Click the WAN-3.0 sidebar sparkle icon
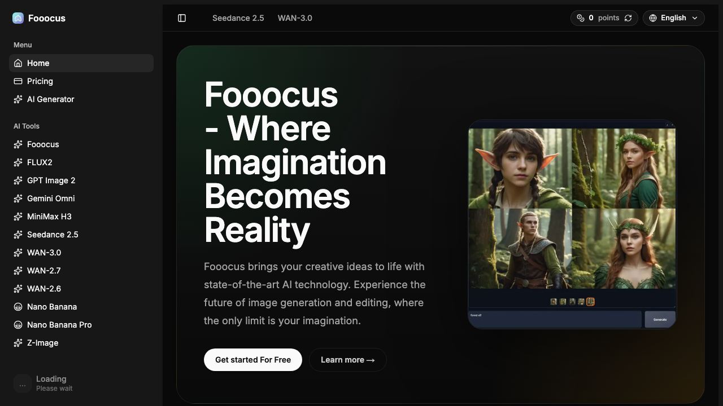Screen dimensions: 723x406 pyautogui.click(x=18, y=253)
